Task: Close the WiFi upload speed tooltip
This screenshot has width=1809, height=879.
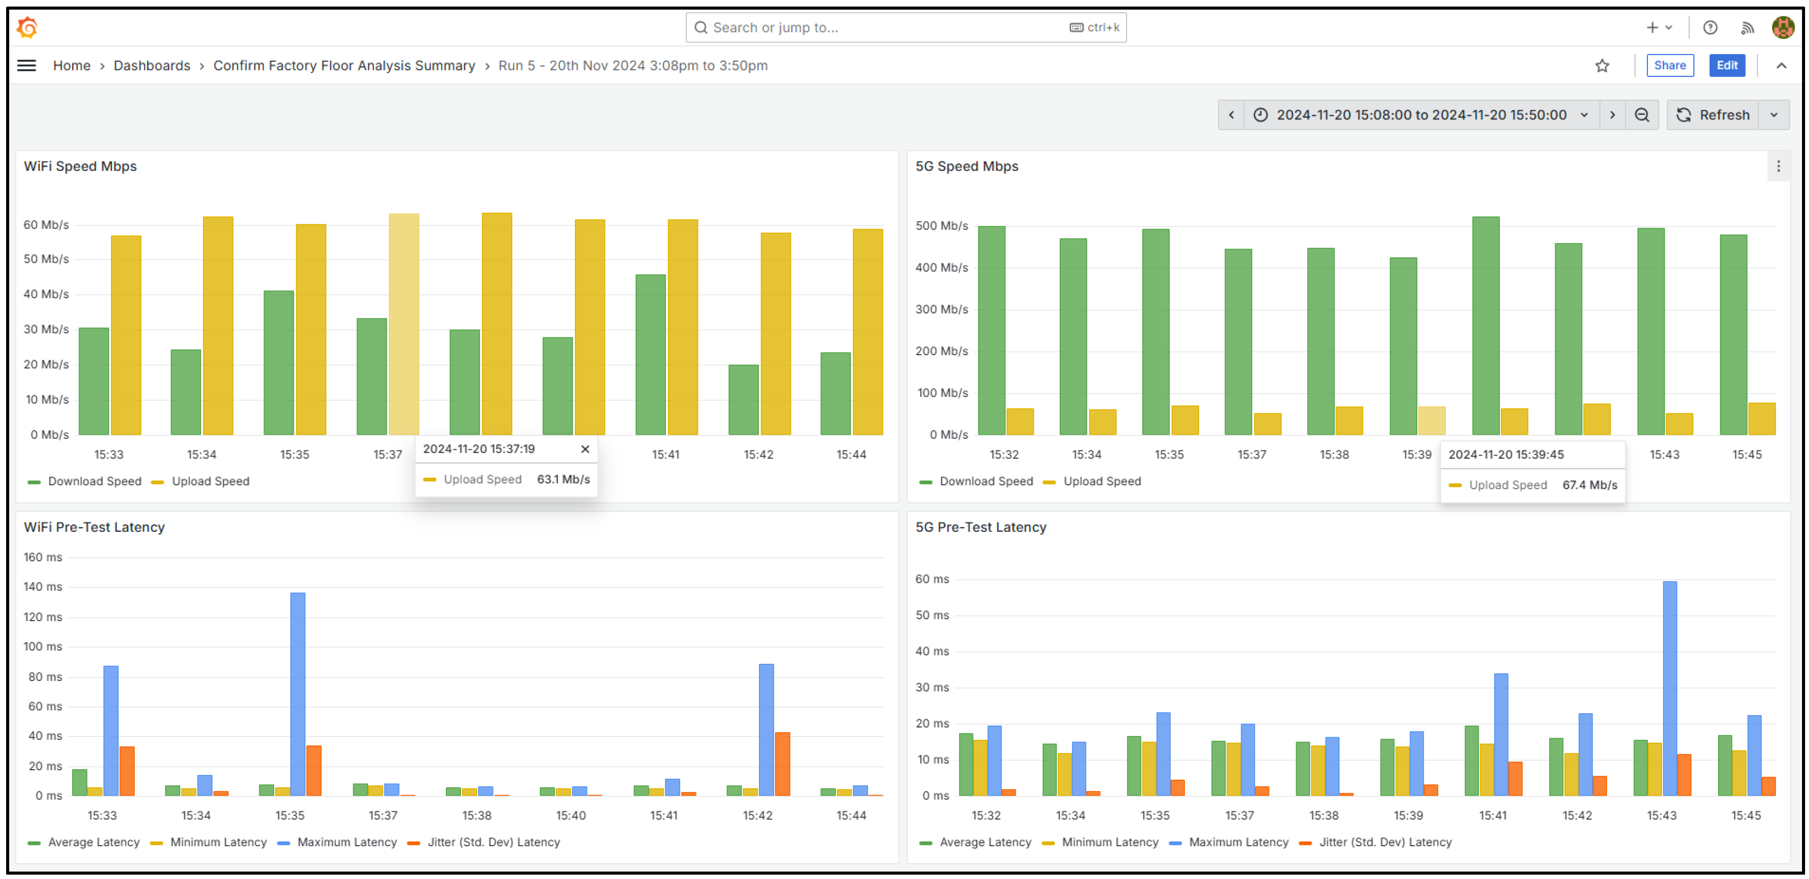Action: click(x=585, y=449)
